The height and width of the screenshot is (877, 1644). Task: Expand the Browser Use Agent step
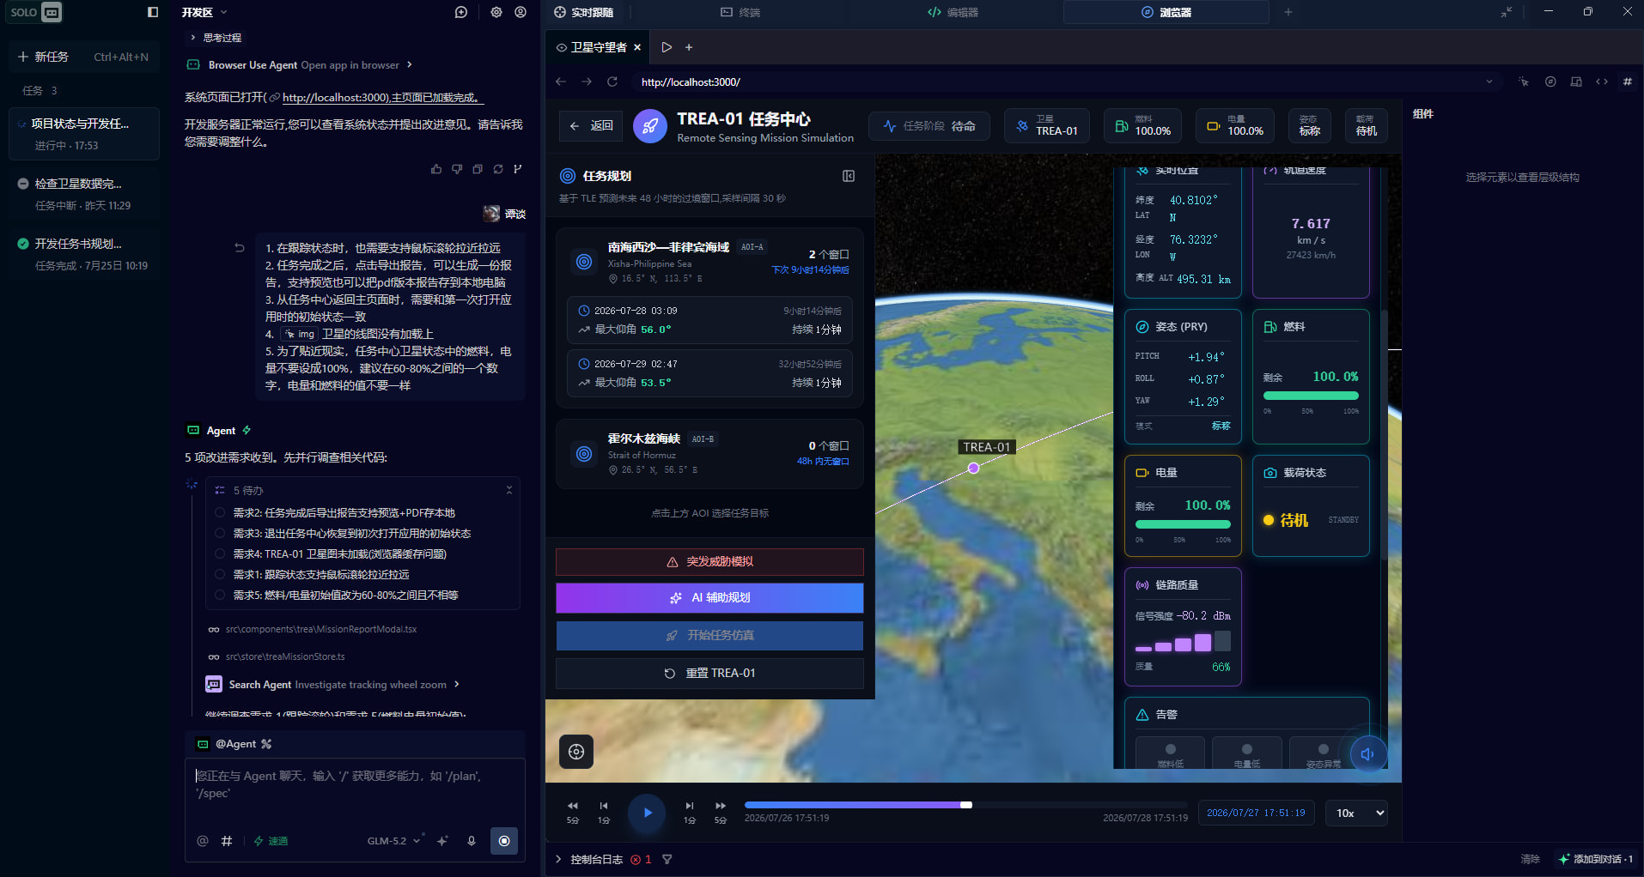pyautogui.click(x=299, y=65)
